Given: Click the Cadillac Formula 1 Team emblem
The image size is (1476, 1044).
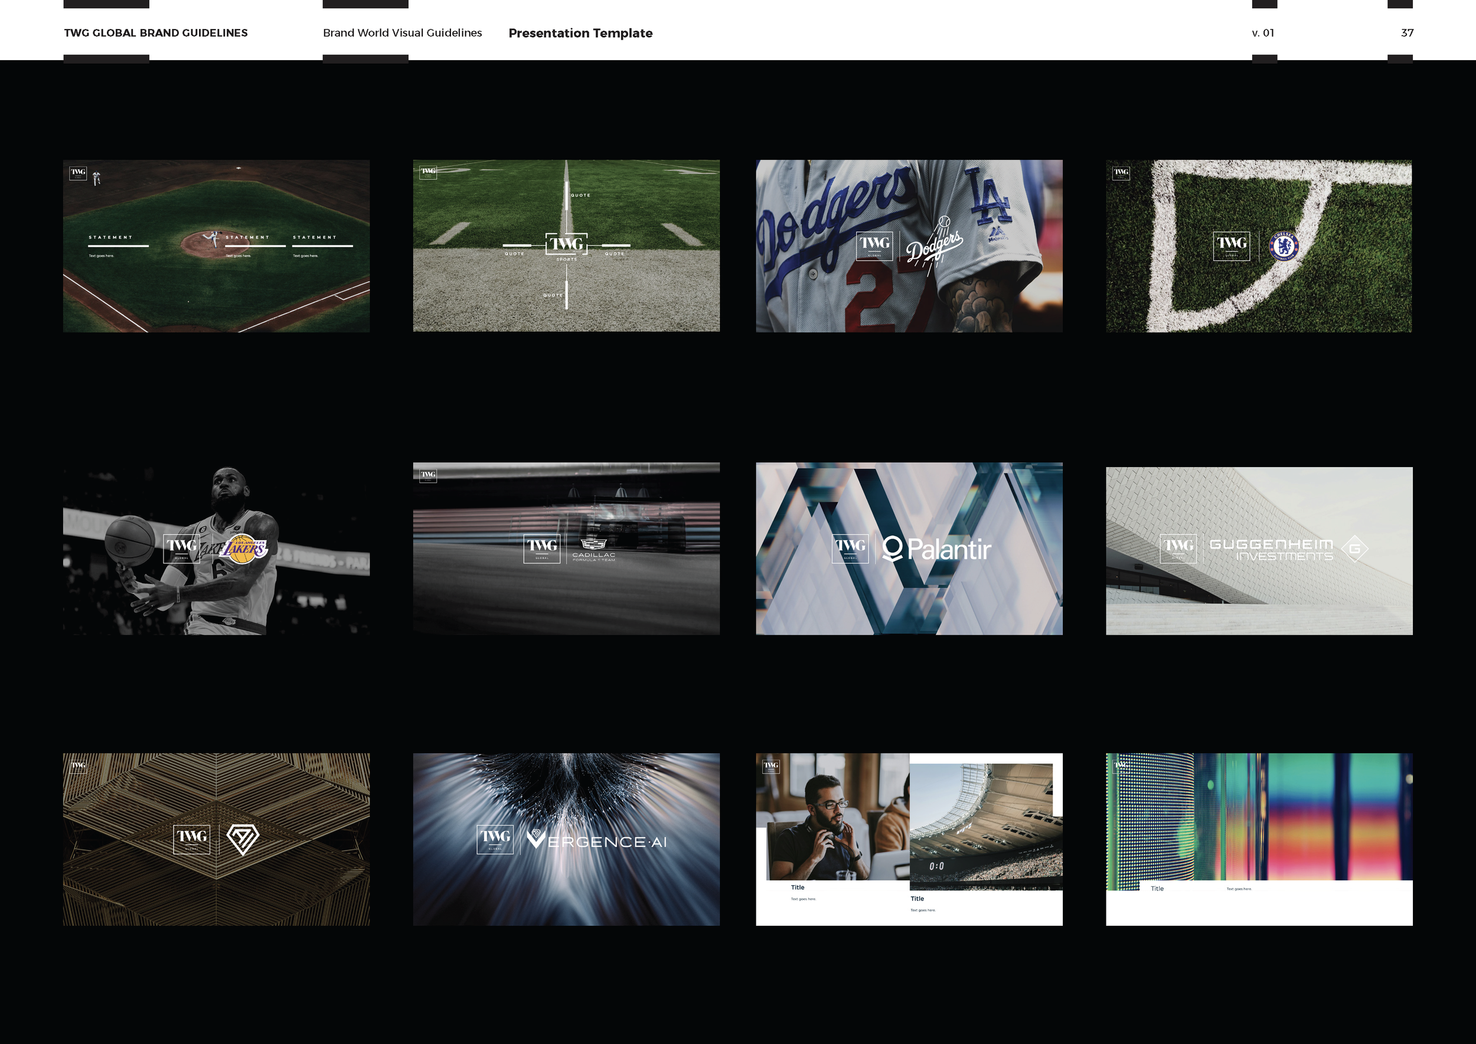Looking at the screenshot, I should click(x=593, y=544).
